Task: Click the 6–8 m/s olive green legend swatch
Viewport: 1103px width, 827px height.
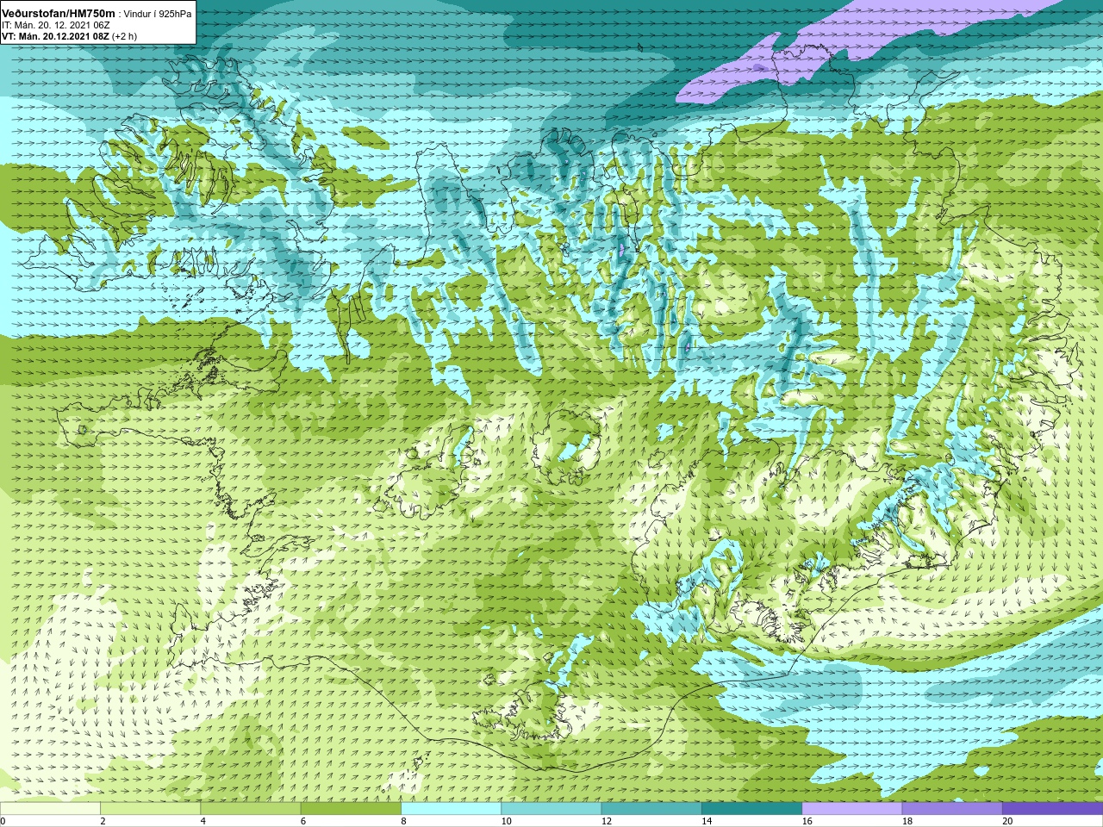Action: click(351, 809)
